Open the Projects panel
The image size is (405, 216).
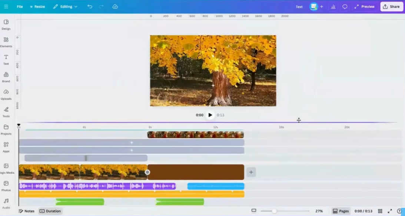[x=6, y=130]
